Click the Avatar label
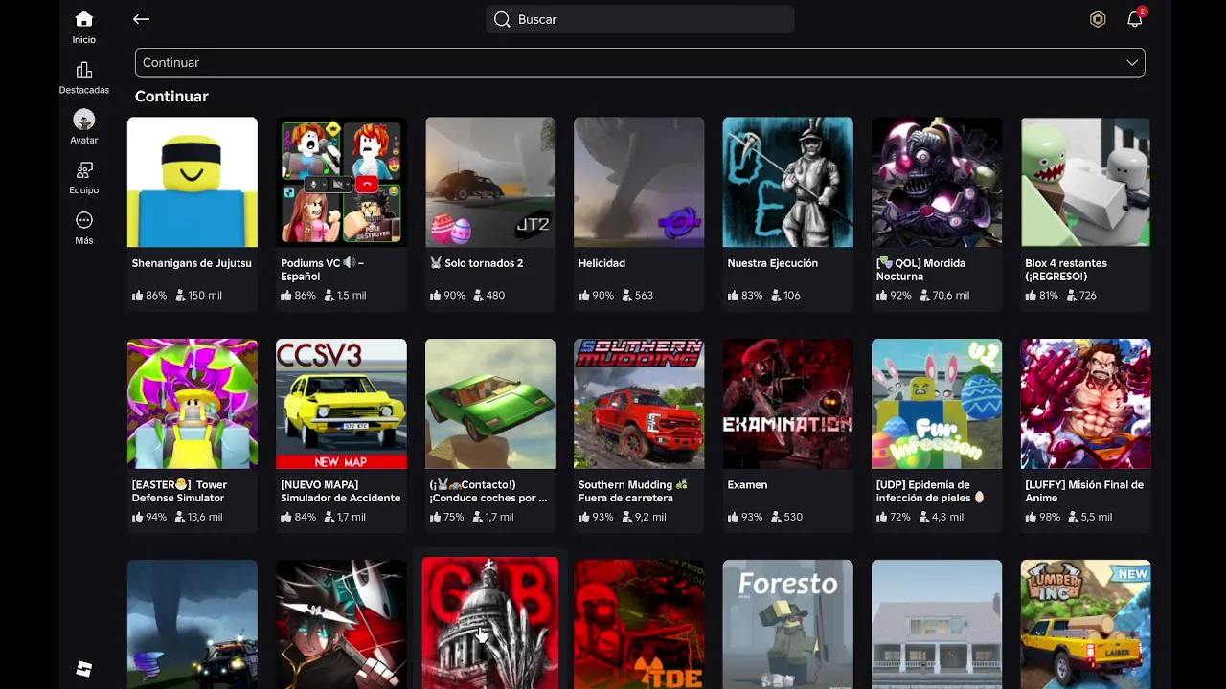 [84, 140]
